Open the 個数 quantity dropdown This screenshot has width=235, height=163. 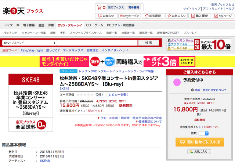[203, 133]
